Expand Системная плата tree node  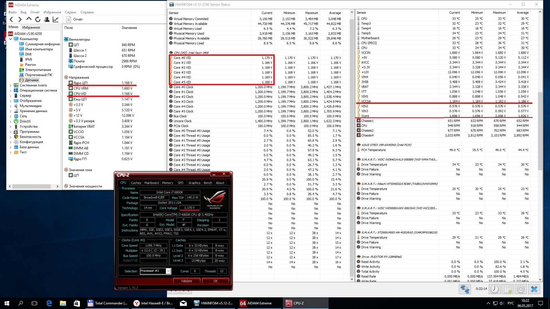(11, 85)
